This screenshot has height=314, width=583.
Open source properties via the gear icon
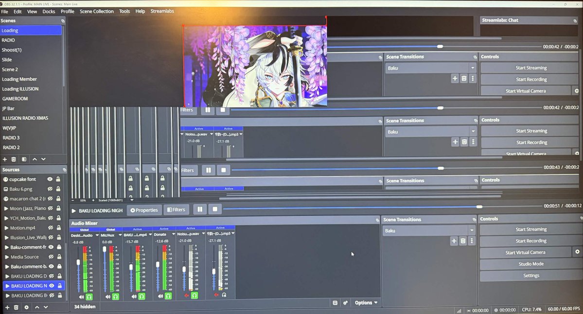26,307
